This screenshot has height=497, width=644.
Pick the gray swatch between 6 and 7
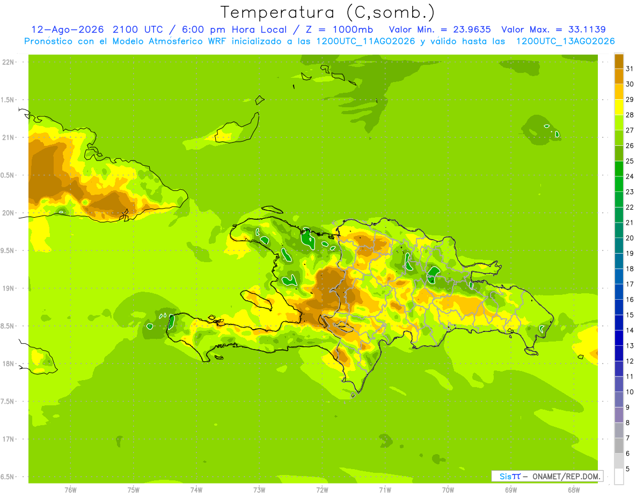[619, 446]
